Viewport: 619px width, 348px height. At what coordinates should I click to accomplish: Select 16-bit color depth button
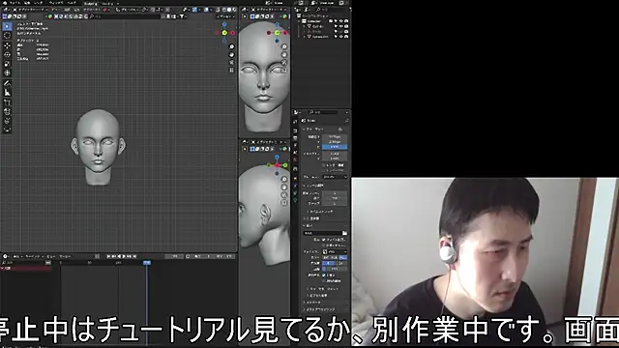coord(341,263)
